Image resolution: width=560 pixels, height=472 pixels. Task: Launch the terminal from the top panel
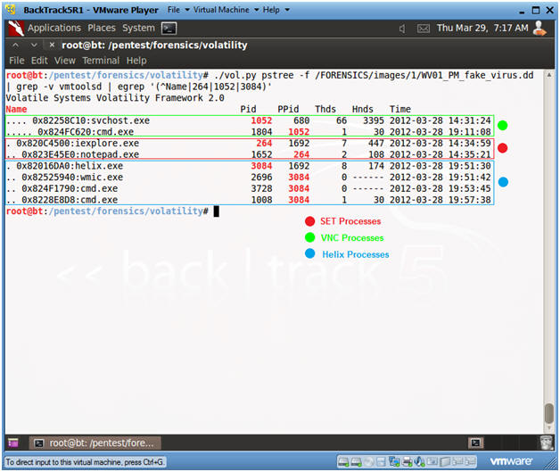coord(169,29)
